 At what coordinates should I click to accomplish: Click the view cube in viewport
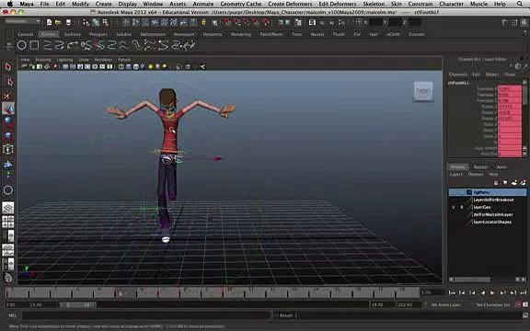pyautogui.click(x=423, y=91)
